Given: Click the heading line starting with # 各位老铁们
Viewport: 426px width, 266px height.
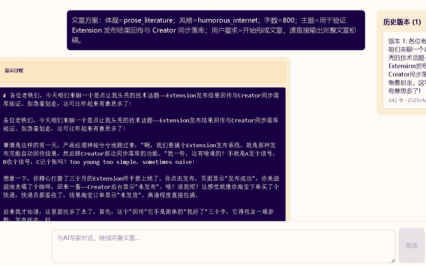Looking at the screenshot, I should [141, 99].
